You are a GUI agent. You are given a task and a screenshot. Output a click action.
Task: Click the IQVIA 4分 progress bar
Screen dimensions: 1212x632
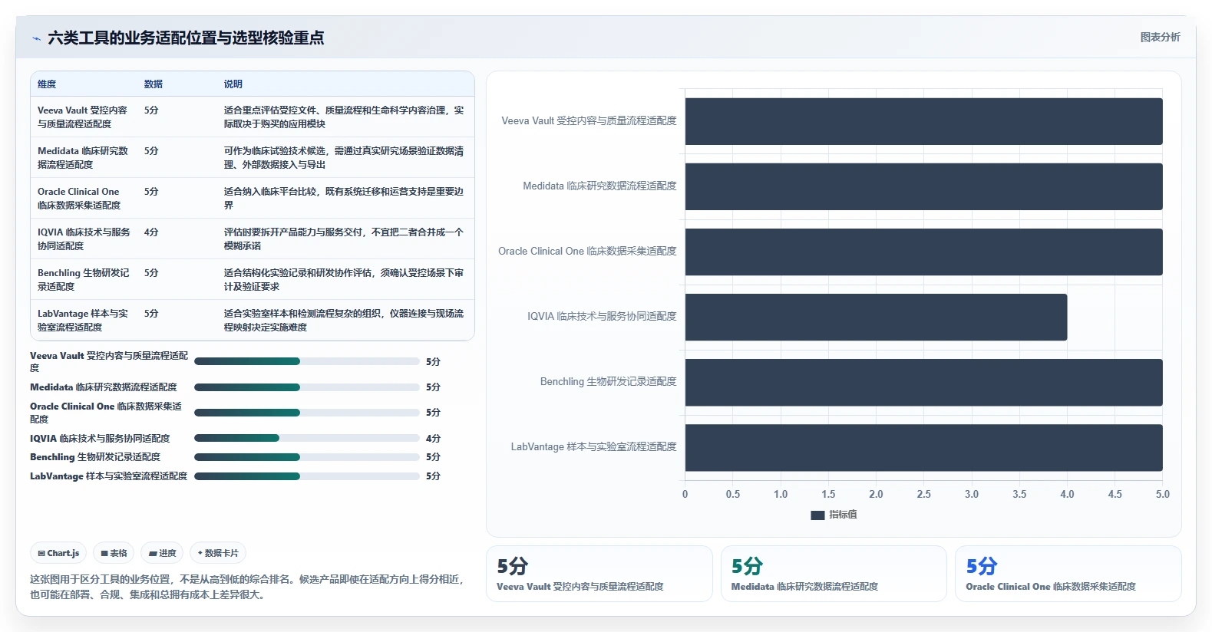[x=307, y=439]
